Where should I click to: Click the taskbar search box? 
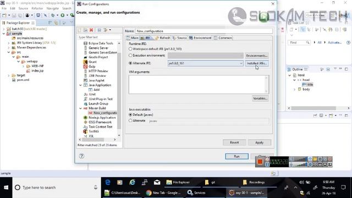tap(57, 187)
